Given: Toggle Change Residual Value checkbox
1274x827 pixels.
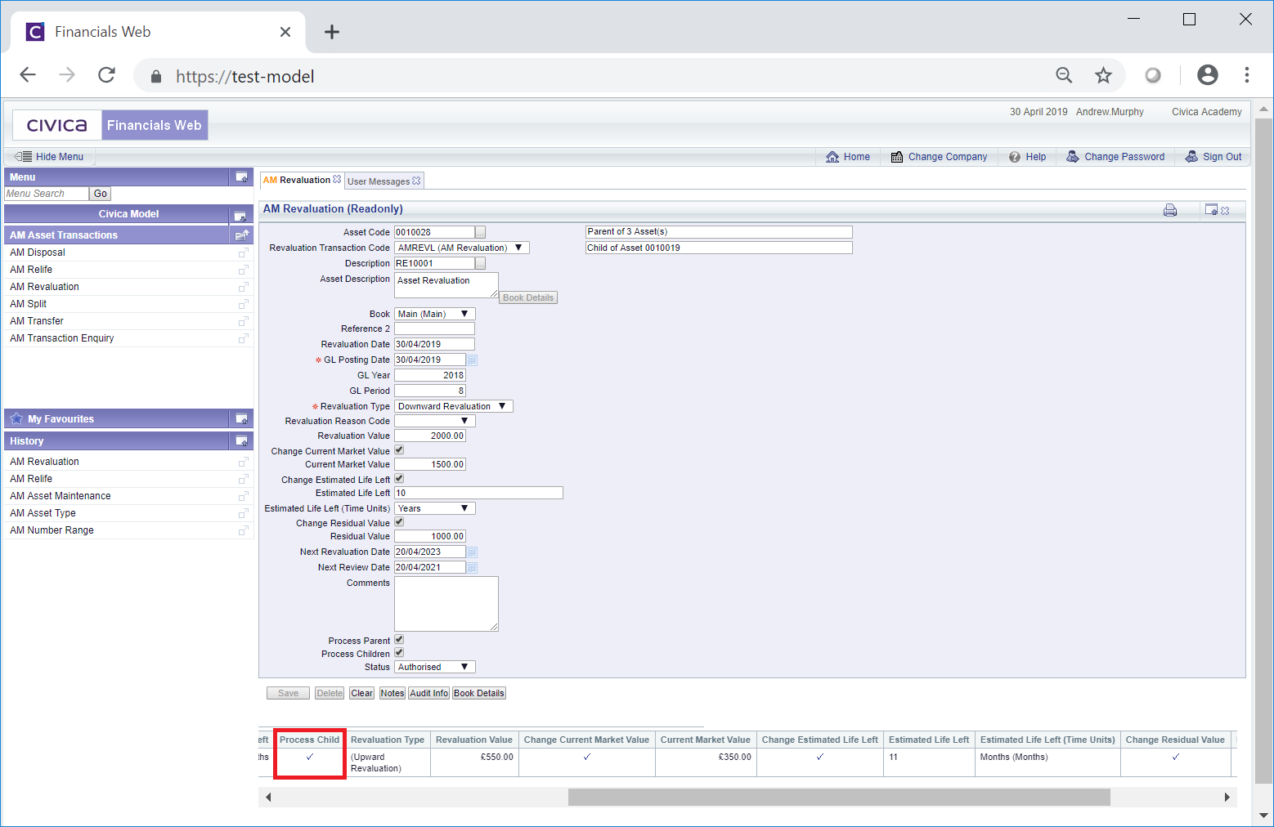Looking at the screenshot, I should tap(399, 522).
